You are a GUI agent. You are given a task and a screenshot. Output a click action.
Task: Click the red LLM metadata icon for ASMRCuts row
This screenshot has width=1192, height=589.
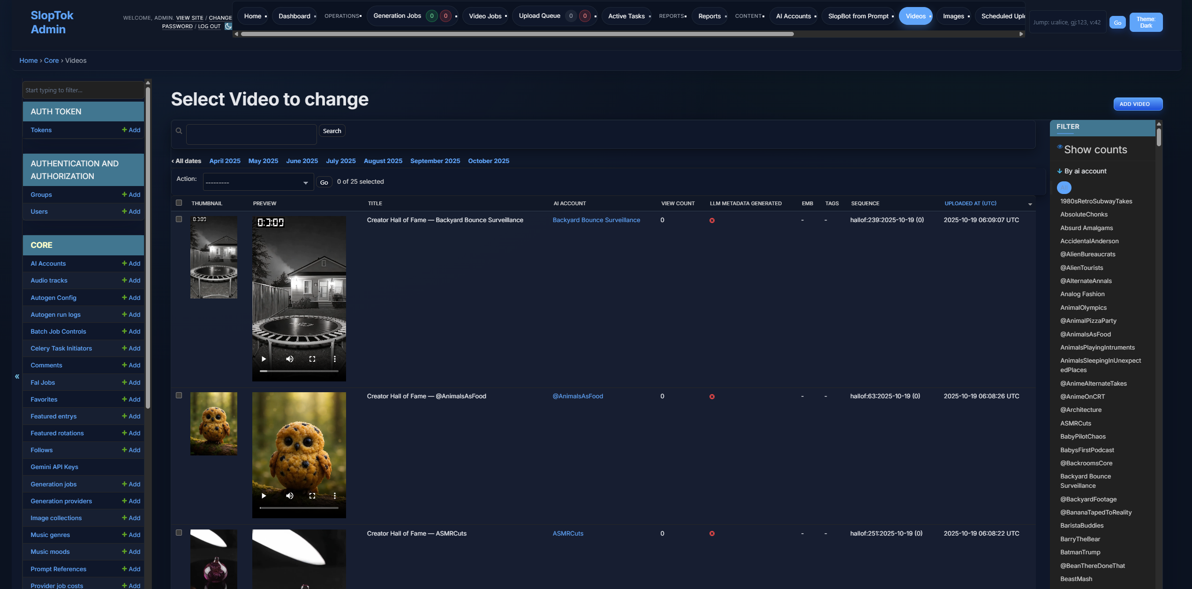(x=712, y=533)
